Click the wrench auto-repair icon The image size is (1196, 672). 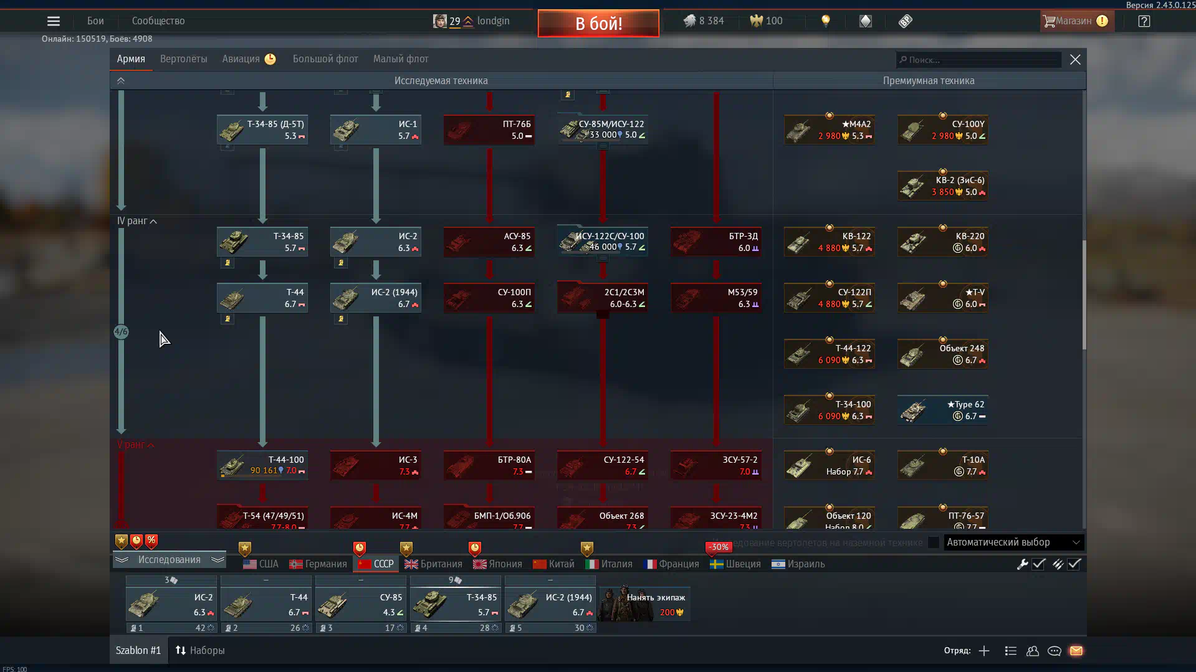[1022, 564]
